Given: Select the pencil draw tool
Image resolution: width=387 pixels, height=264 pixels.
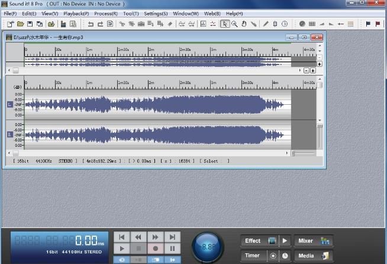Looking at the screenshot, I should 266,24.
